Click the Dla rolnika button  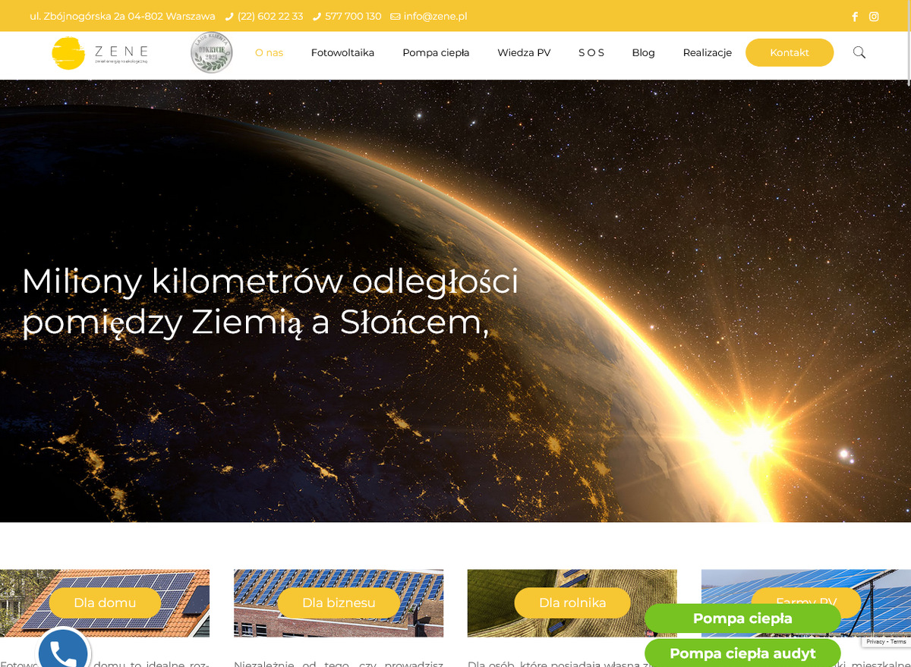click(572, 603)
